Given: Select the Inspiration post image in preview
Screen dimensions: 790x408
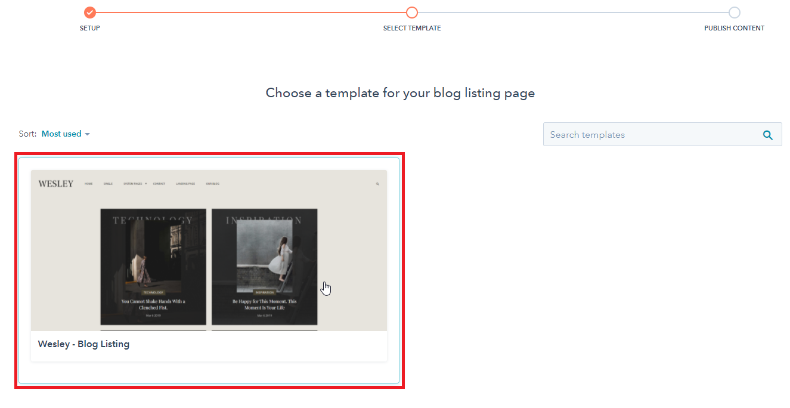Looking at the screenshot, I should (265, 251).
